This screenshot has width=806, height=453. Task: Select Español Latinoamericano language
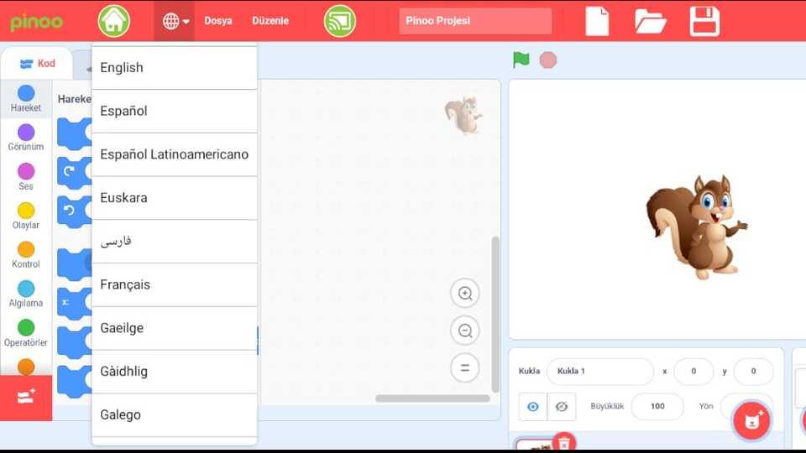(x=175, y=154)
